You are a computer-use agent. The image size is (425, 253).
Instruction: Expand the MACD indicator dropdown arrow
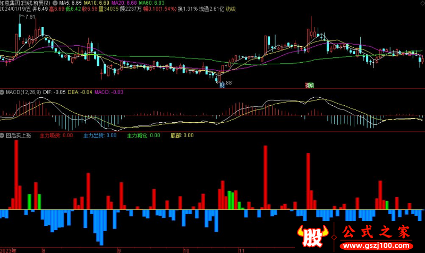pos(3,92)
